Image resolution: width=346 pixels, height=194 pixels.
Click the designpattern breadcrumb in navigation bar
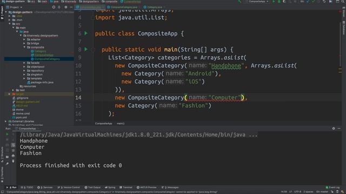click(89, 2)
